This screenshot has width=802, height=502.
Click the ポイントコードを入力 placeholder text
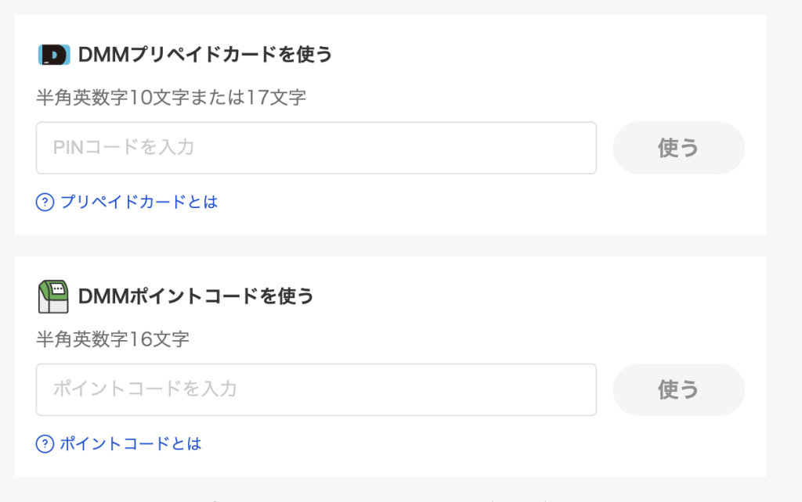click(145, 389)
